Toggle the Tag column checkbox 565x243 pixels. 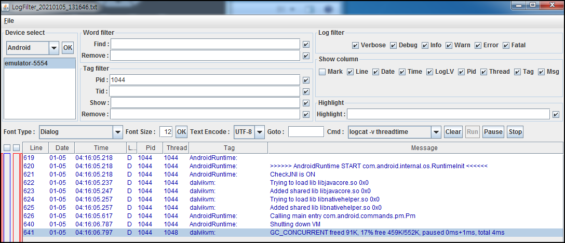(x=517, y=72)
